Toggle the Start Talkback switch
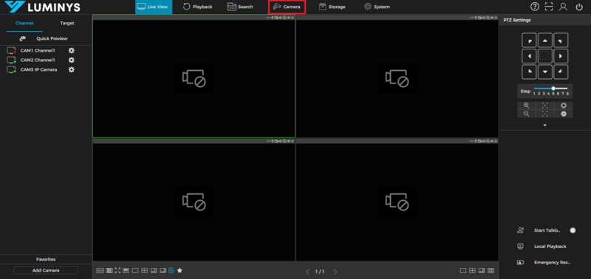Screen dimensions: 591x279 [573, 230]
